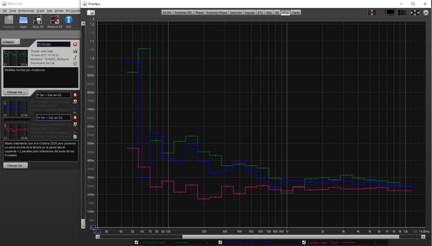
Task: Open a measurement file with Open icon
Action: click(23, 22)
